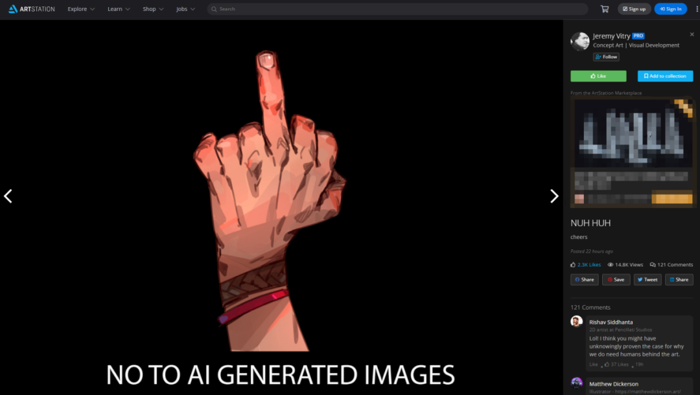The height and width of the screenshot is (395, 700).
Task: Open the 121 Comments count link
Action: point(671,265)
